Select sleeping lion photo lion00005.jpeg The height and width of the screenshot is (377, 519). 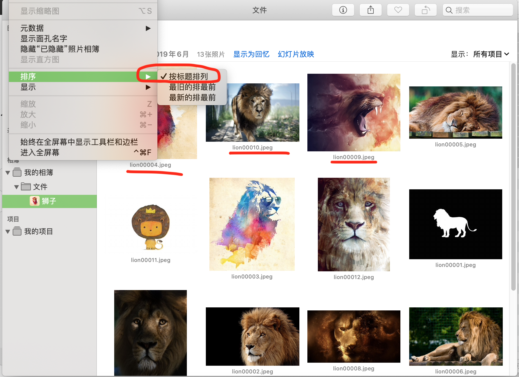pyautogui.click(x=456, y=113)
